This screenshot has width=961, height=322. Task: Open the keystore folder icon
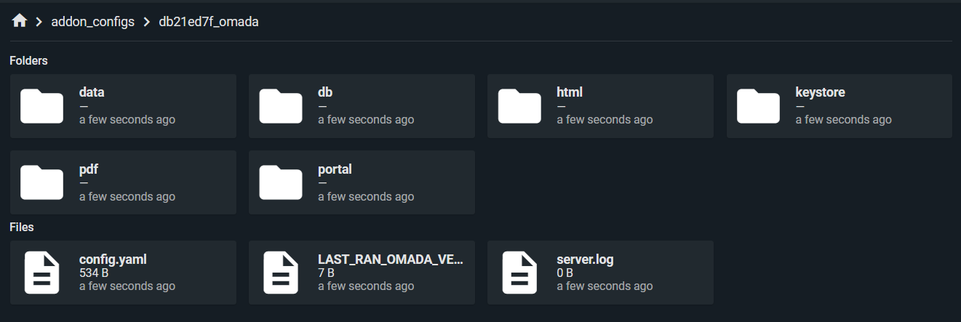(758, 106)
